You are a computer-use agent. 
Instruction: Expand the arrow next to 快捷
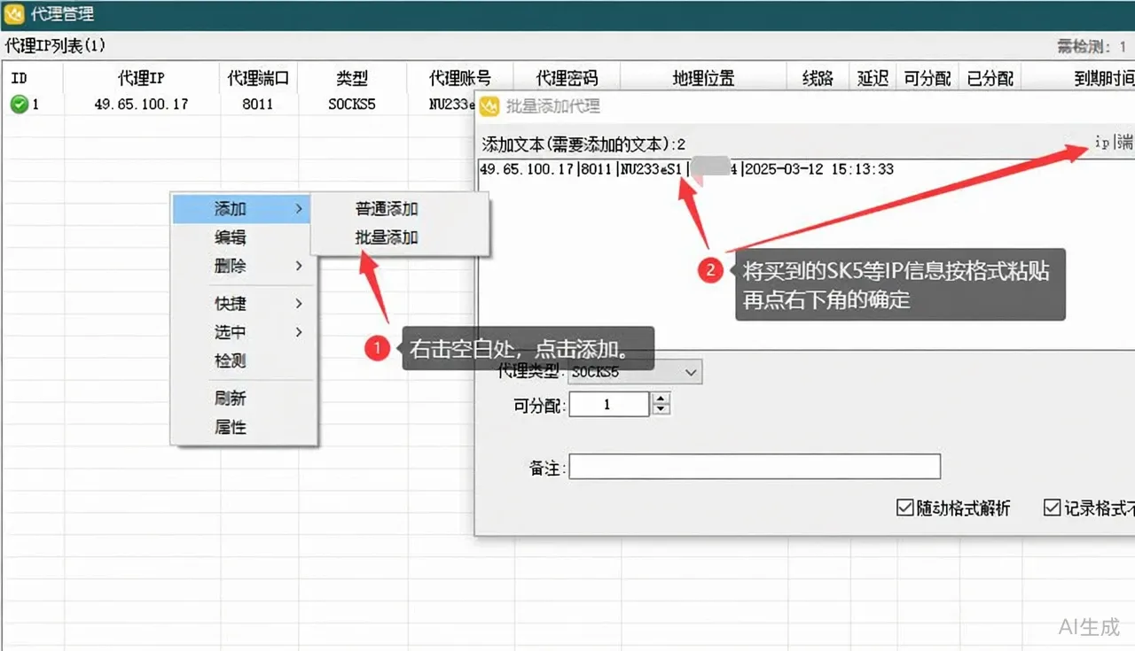(x=299, y=304)
